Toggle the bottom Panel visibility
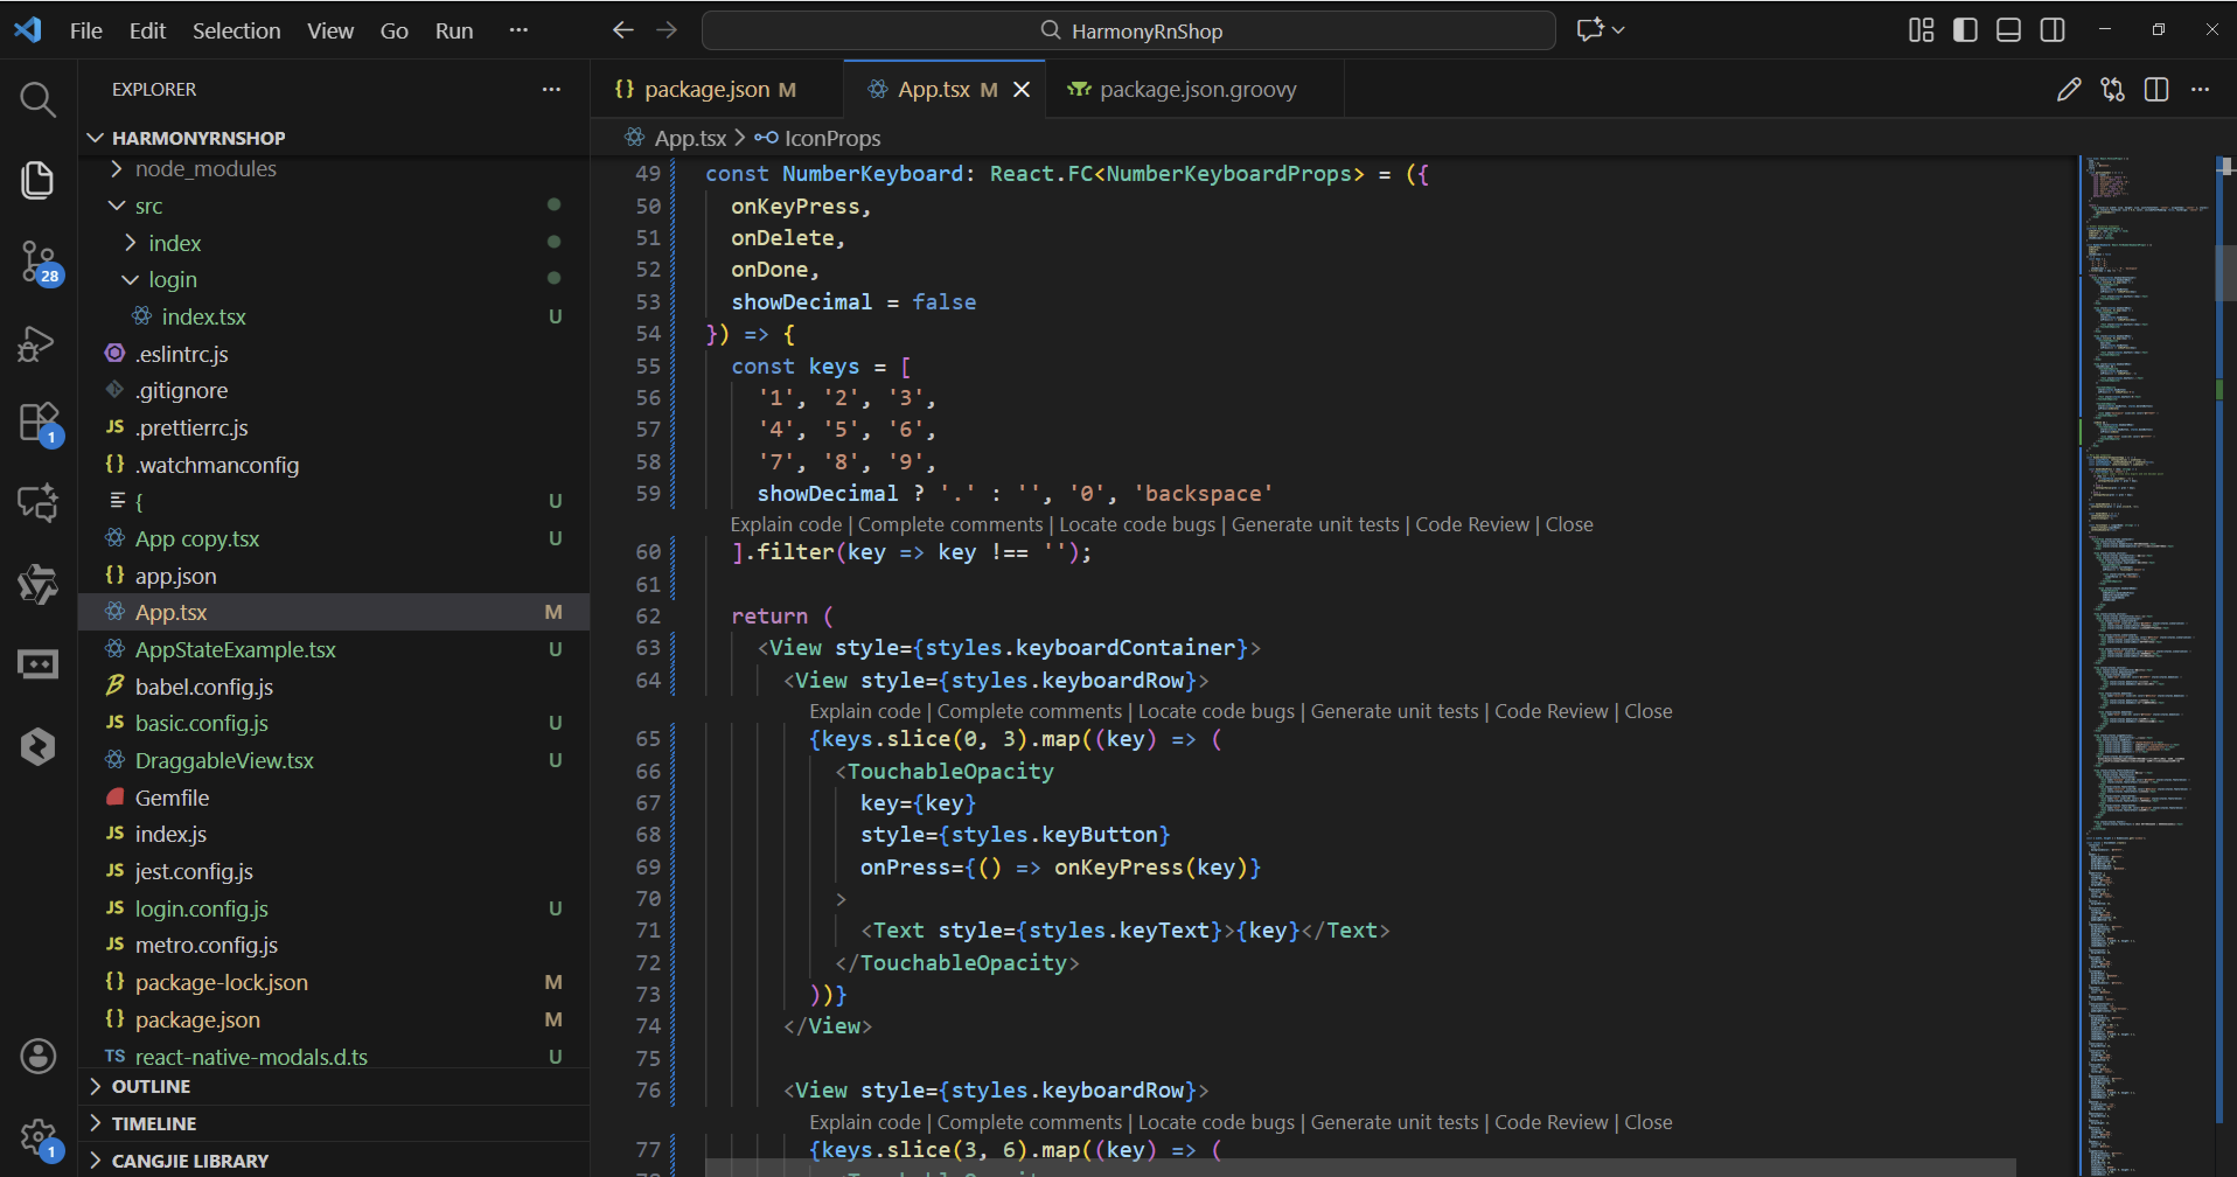2237x1177 pixels. (2009, 30)
